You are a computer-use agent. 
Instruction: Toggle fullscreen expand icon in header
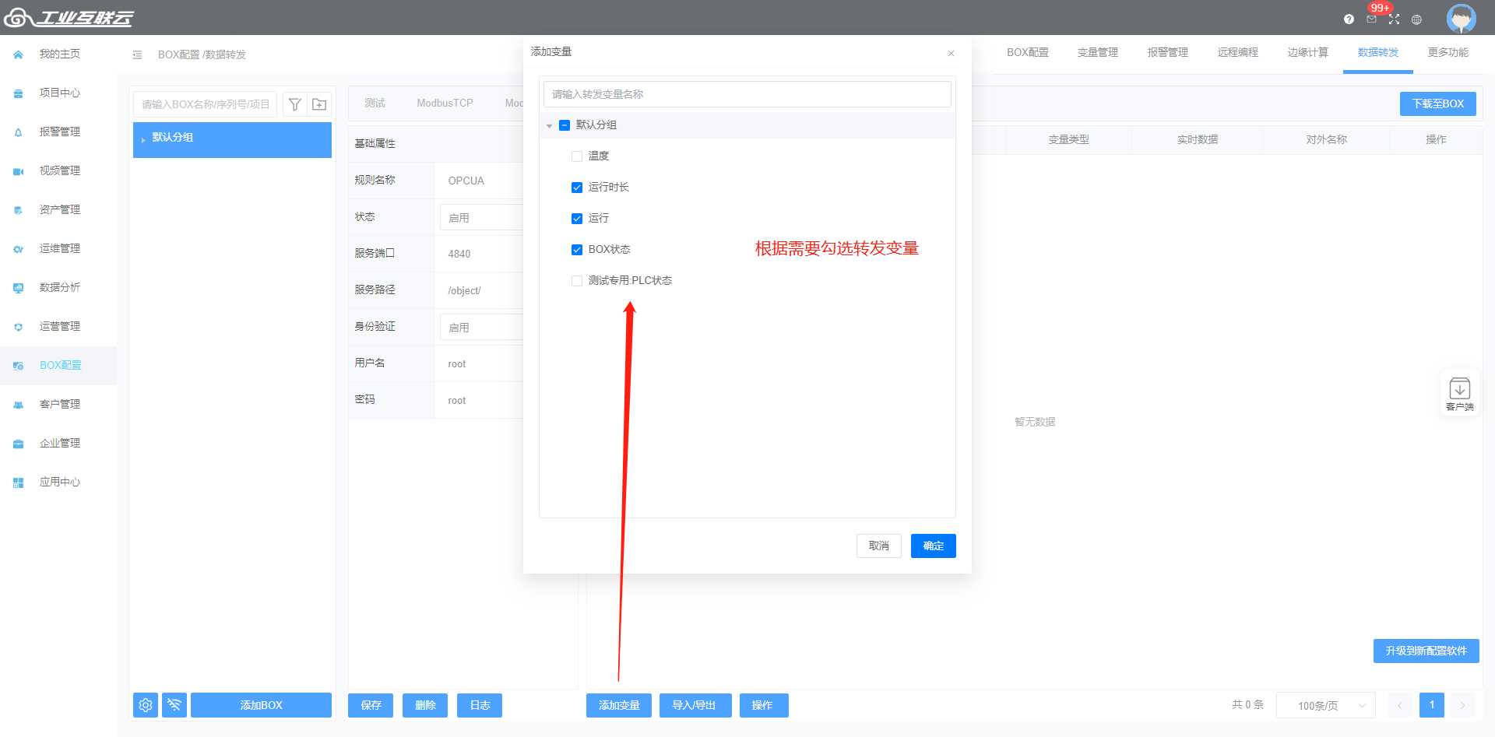(x=1394, y=19)
